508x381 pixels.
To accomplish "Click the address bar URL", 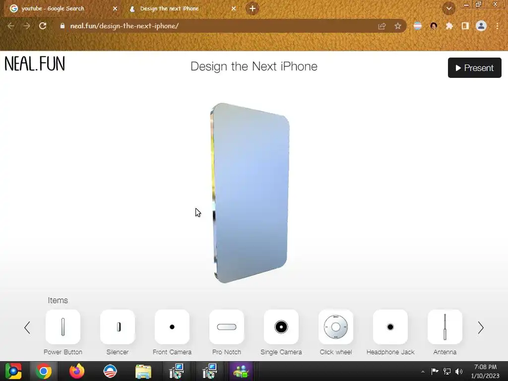I will pyautogui.click(x=125, y=26).
